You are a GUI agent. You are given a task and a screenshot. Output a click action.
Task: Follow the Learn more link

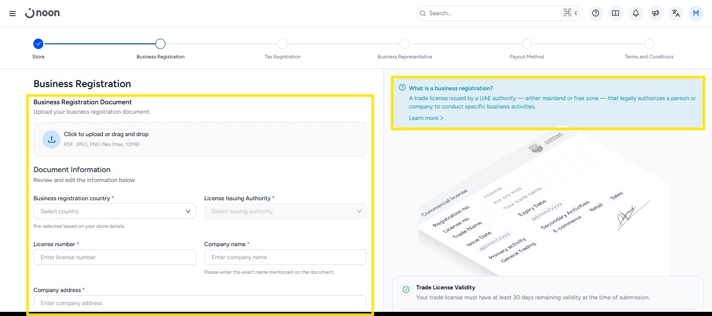click(x=426, y=118)
